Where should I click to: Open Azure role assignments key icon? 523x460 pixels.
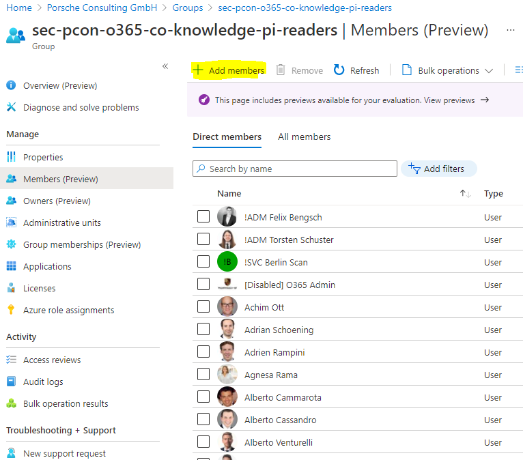click(11, 310)
